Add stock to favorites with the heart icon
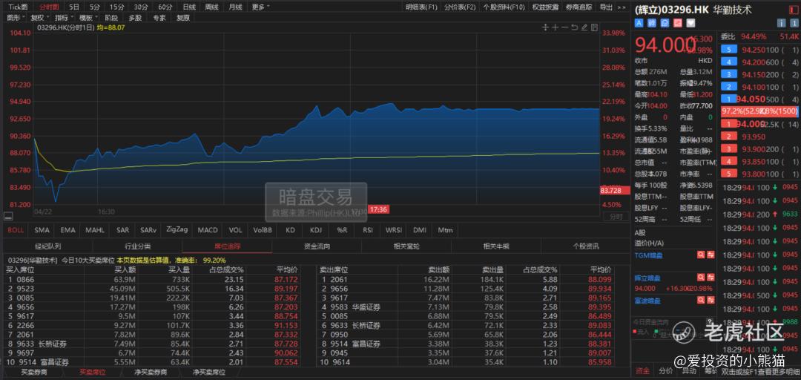Viewport: 801px width, 380px height. pyautogui.click(x=691, y=23)
